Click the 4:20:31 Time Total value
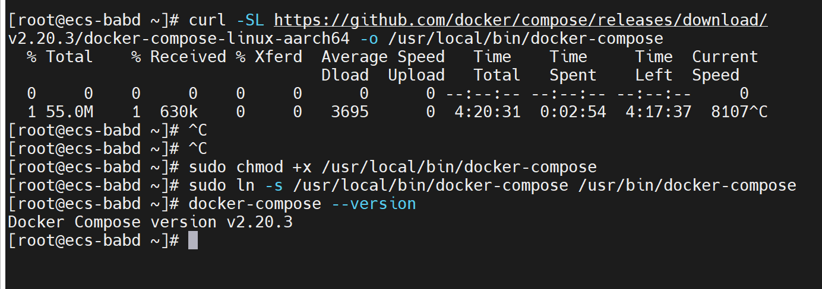822x289 pixels. pos(488,112)
